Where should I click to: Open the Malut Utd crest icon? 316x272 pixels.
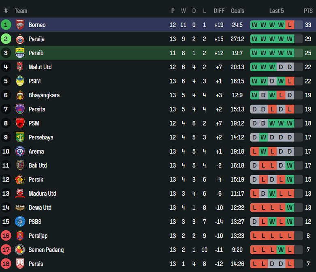20,67
